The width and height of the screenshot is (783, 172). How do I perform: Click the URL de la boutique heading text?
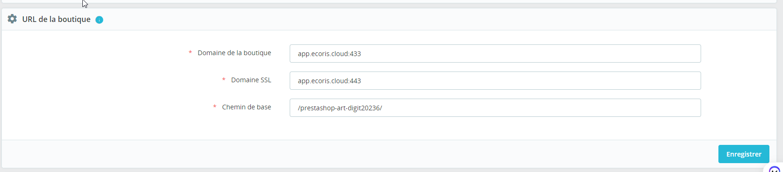pos(56,19)
